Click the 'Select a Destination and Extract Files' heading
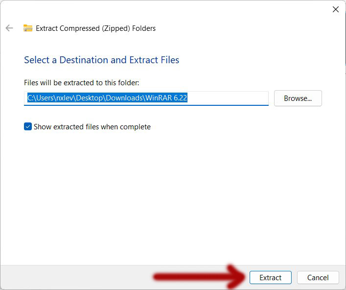 101,60
